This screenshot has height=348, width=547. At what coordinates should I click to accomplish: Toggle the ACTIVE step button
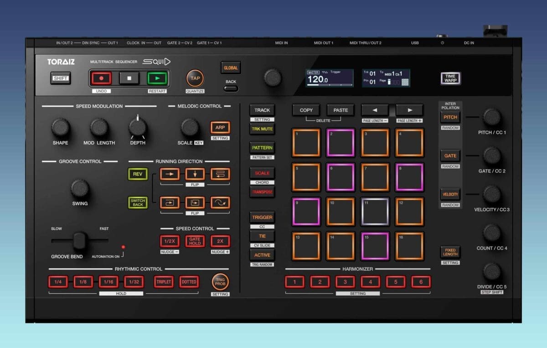(x=262, y=255)
